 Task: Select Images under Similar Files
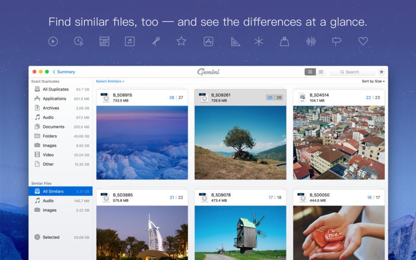tap(60, 210)
